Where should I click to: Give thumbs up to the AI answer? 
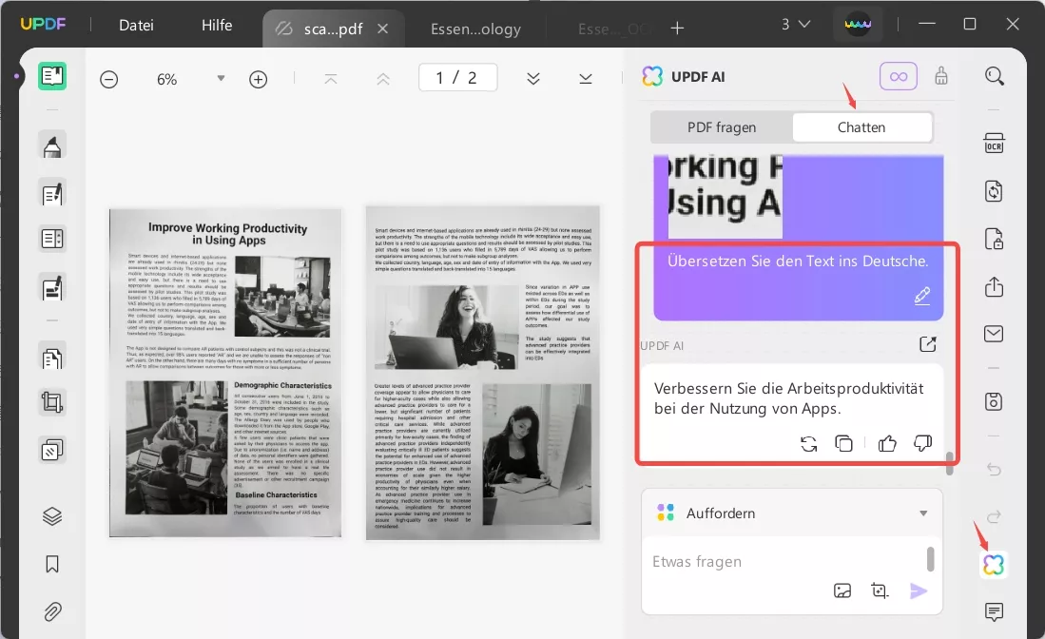[886, 443]
